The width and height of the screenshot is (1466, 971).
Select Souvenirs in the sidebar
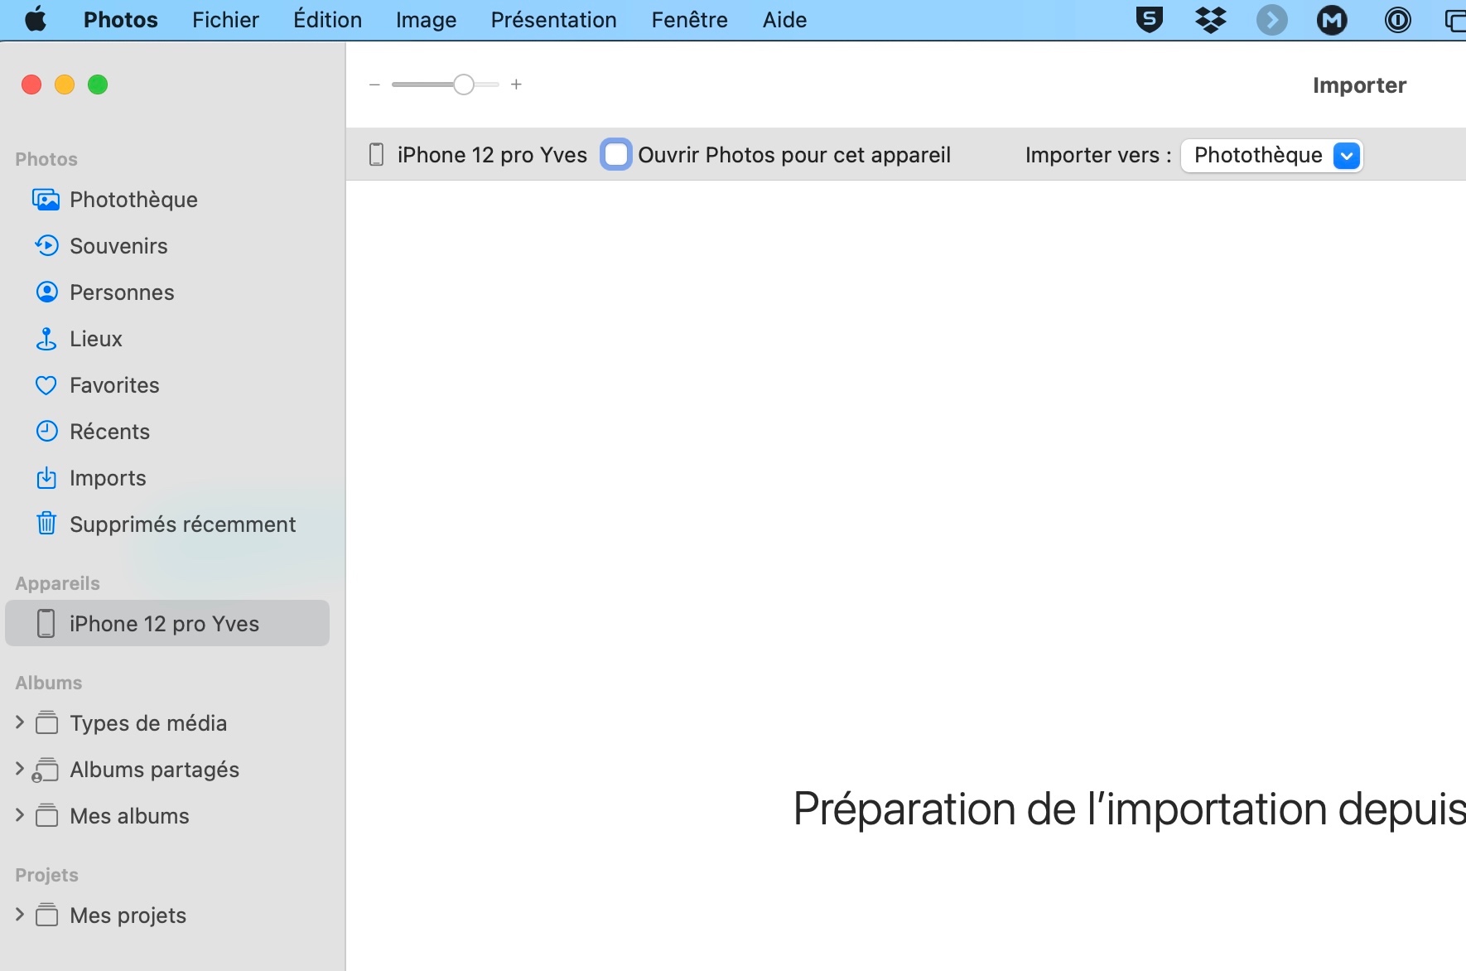click(167, 246)
